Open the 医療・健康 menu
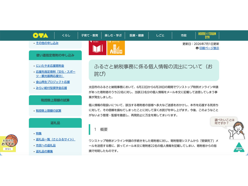Image resolution: width=248 pixels, height=186 pixels. 137,35
